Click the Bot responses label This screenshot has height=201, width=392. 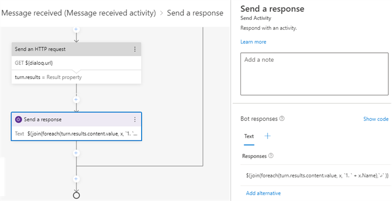[x=259, y=119]
